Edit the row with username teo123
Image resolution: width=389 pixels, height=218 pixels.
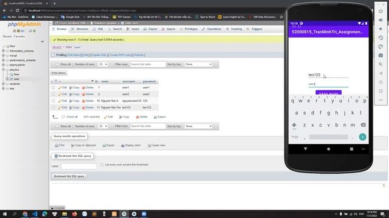(x=63, y=108)
